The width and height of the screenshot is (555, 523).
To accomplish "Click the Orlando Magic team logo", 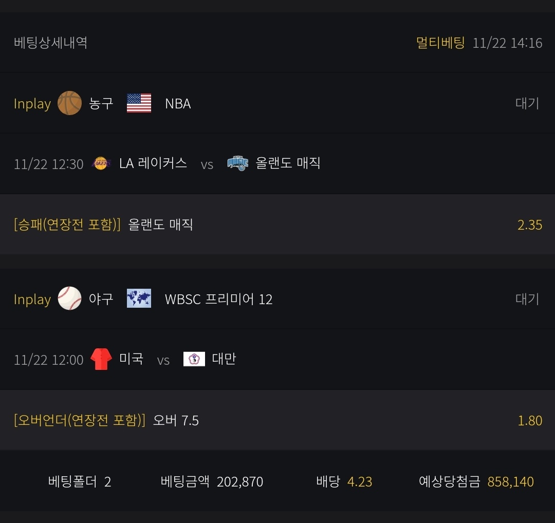I will click(x=237, y=163).
